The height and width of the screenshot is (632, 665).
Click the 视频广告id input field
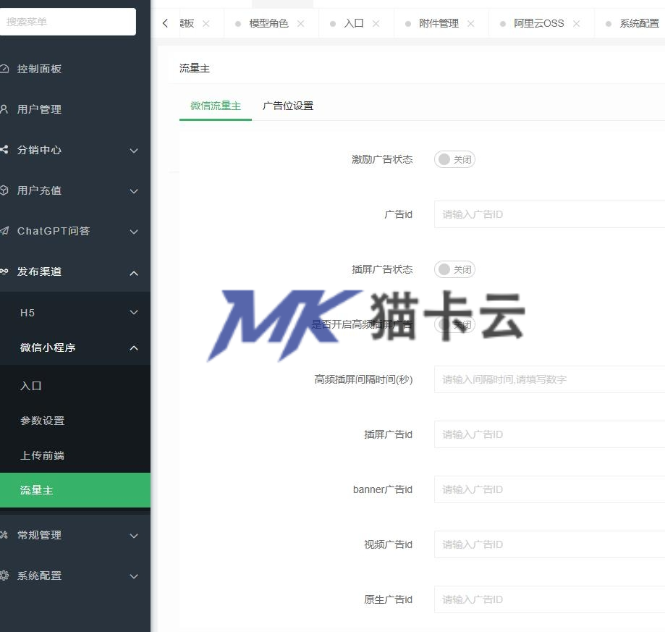[x=550, y=544]
